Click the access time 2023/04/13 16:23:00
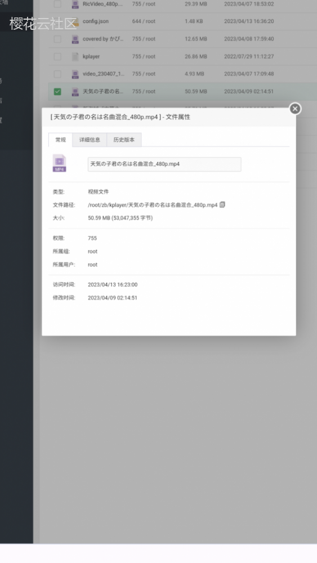317x563 pixels. (113, 285)
